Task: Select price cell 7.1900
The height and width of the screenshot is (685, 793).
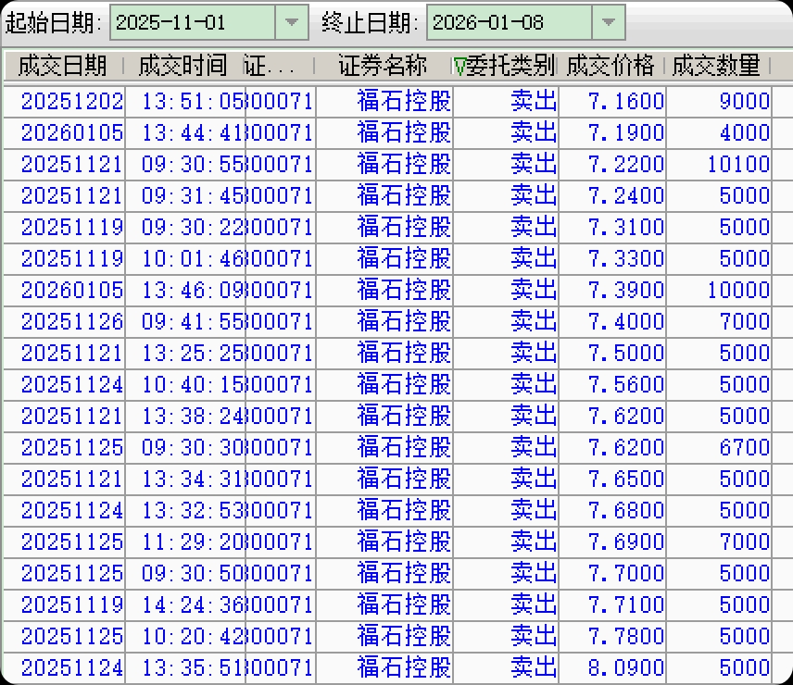Action: tap(612, 133)
